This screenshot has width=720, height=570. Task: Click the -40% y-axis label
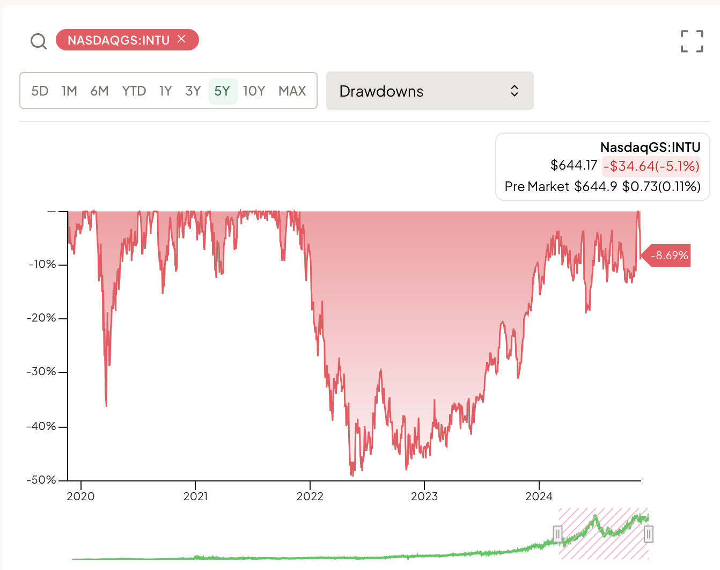click(41, 426)
